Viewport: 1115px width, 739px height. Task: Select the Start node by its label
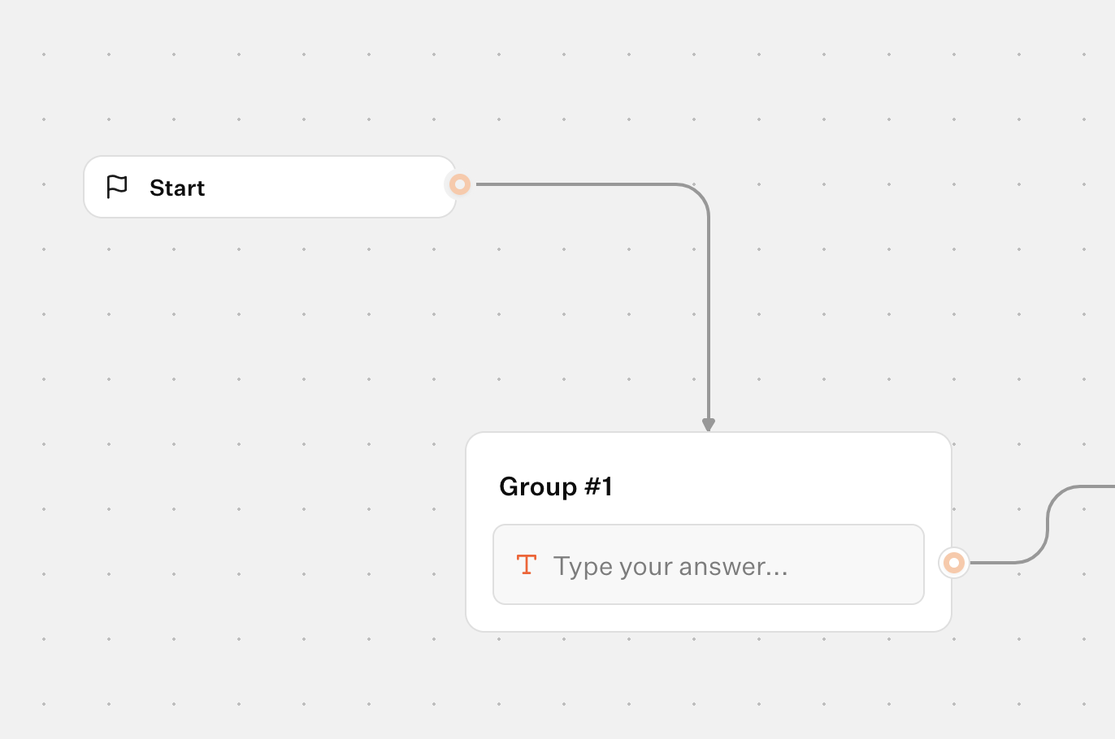tap(177, 188)
